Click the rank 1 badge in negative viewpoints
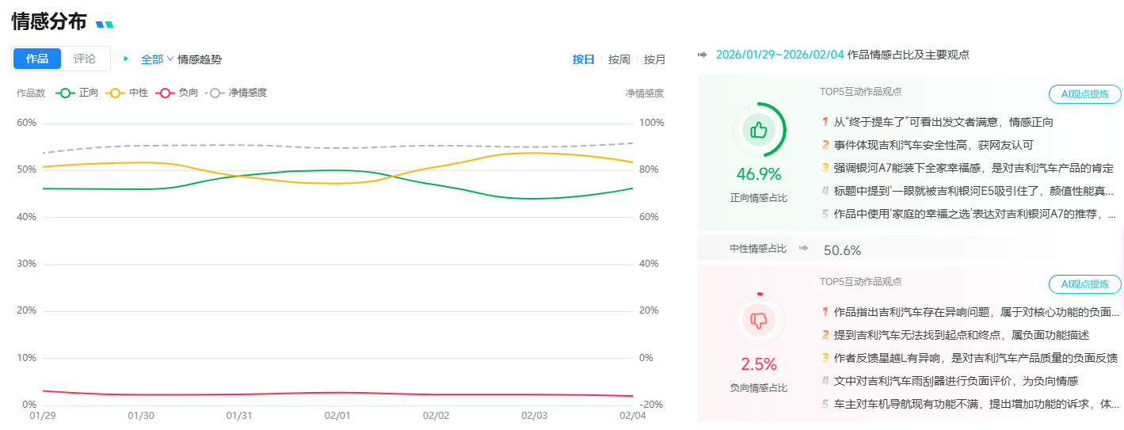The image size is (1124, 430). pos(825,312)
